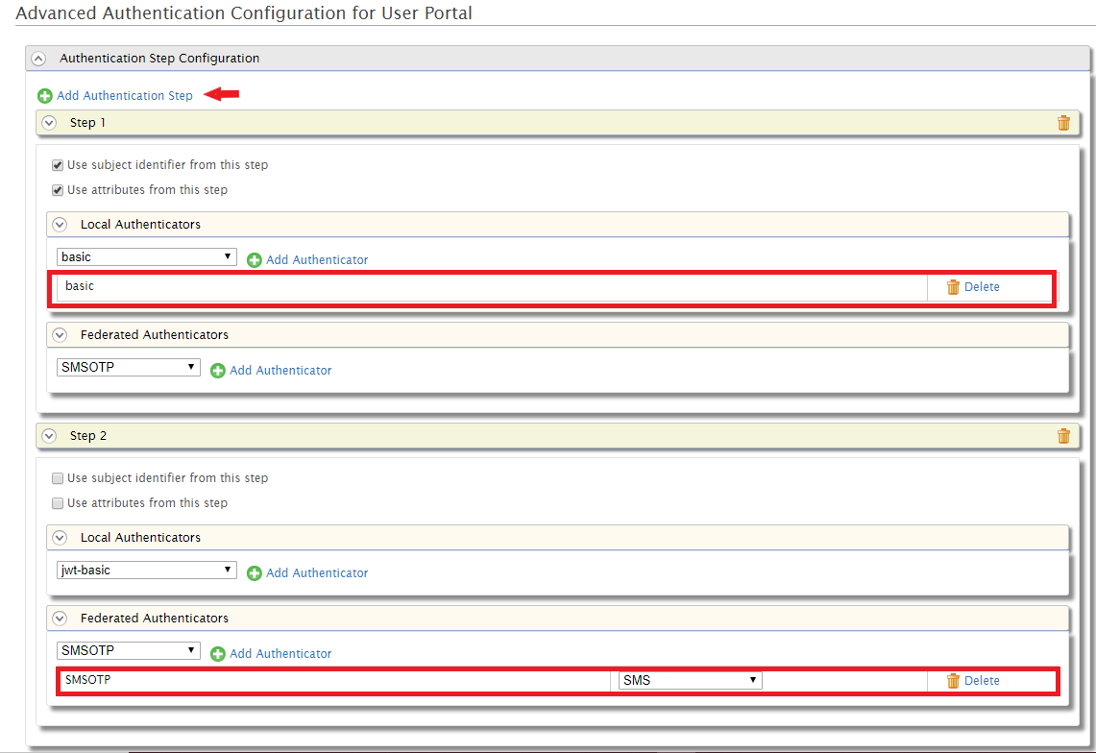Click green plus beside Step 1 basic dropdown

point(255,260)
